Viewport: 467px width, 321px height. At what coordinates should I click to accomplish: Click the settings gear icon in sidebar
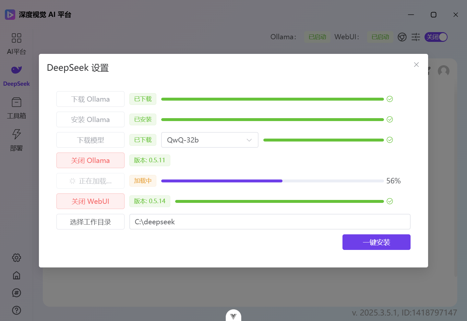[17, 258]
